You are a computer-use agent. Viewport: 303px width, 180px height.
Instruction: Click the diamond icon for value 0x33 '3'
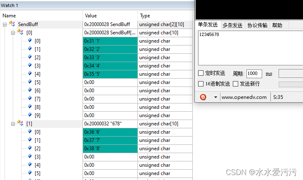(x=30, y=57)
